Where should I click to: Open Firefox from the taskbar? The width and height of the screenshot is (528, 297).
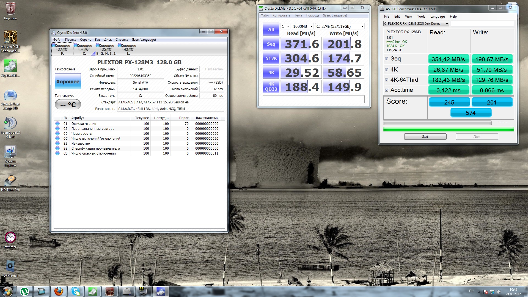58,291
